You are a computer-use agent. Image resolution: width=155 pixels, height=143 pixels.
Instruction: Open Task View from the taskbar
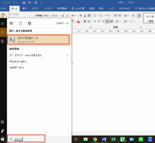76,139
